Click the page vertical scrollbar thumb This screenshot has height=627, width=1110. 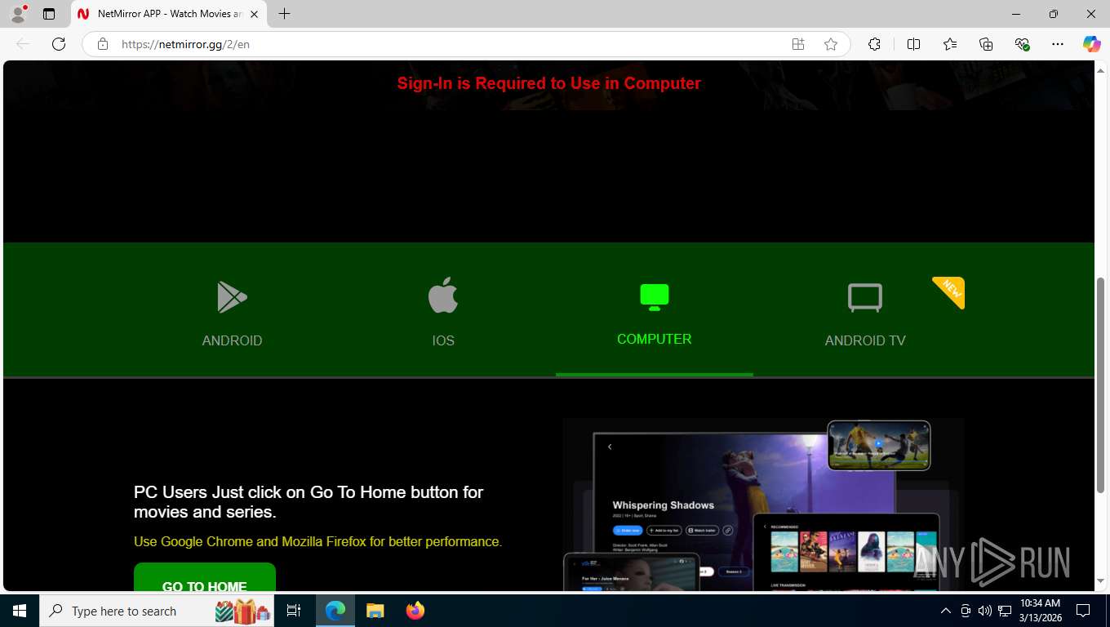(1100, 385)
